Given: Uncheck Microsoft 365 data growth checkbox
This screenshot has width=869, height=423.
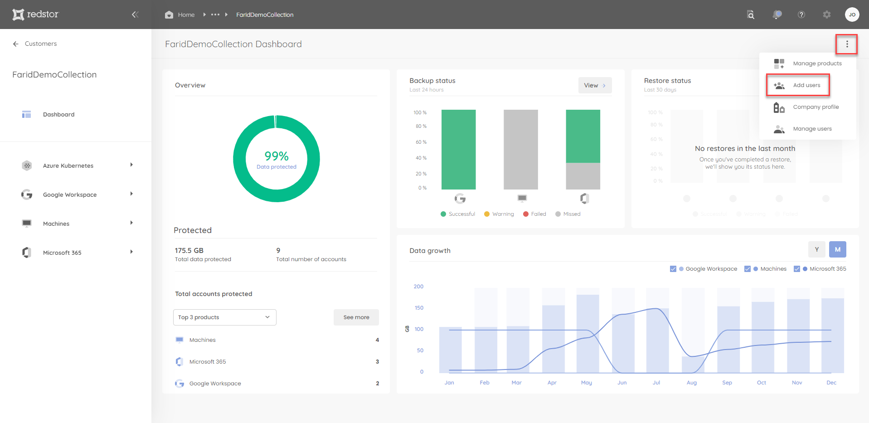Looking at the screenshot, I should tap(797, 269).
